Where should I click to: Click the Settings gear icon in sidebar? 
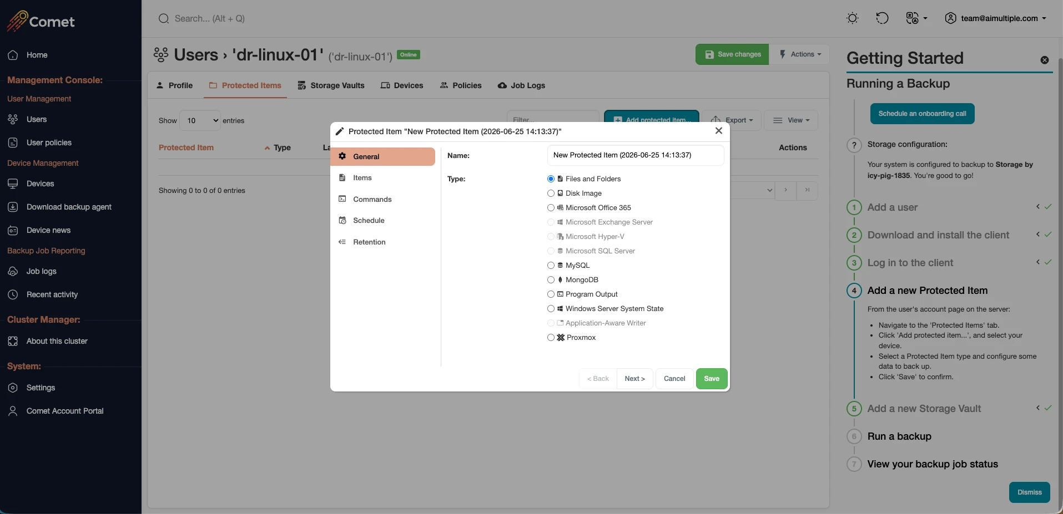(x=13, y=388)
